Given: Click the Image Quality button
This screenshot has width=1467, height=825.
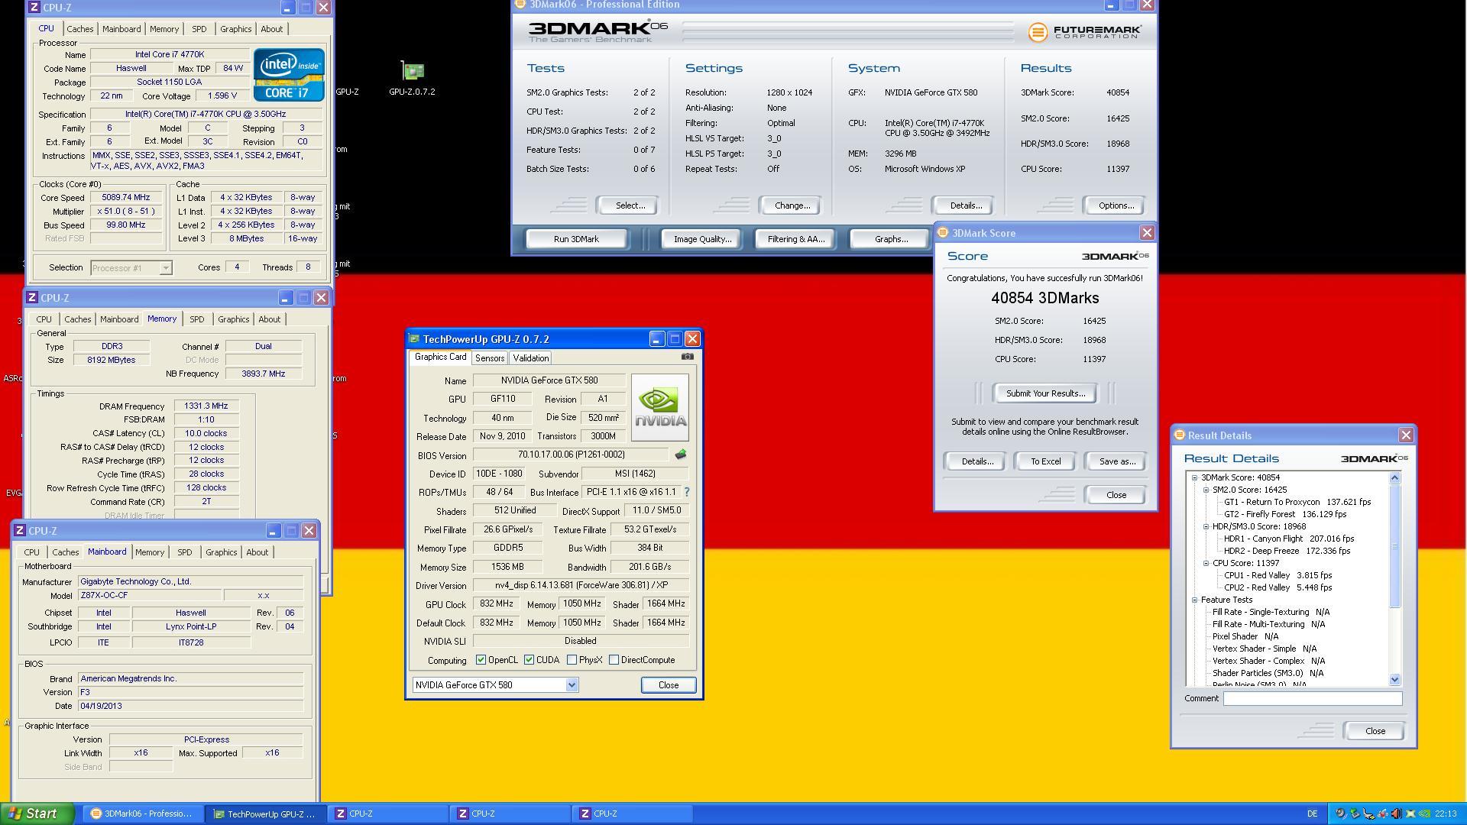Looking at the screenshot, I should click(x=702, y=239).
